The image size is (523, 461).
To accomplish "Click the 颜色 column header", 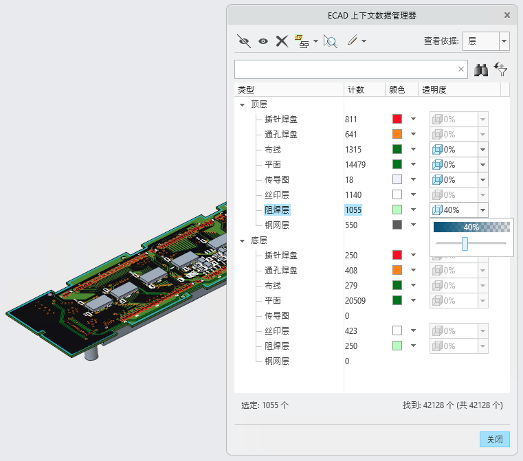I will tap(401, 90).
